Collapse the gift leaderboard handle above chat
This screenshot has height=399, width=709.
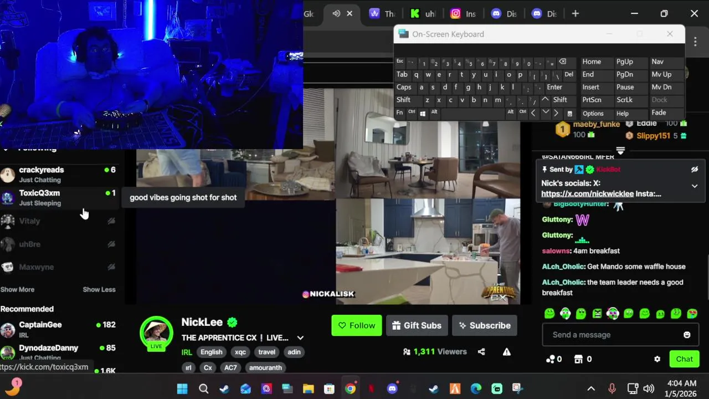[620, 151]
